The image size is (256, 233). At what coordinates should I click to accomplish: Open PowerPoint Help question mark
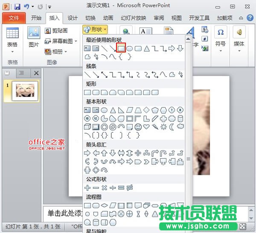(x=250, y=17)
